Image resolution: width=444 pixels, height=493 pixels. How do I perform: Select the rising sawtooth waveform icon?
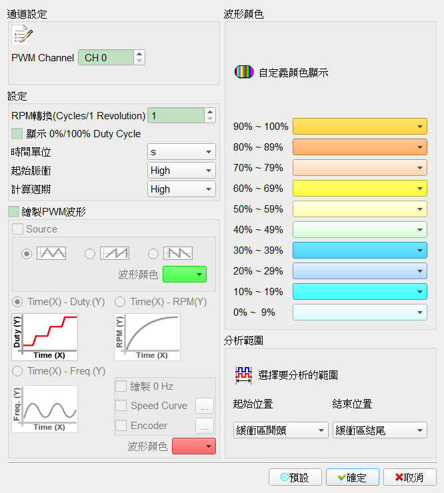(115, 253)
